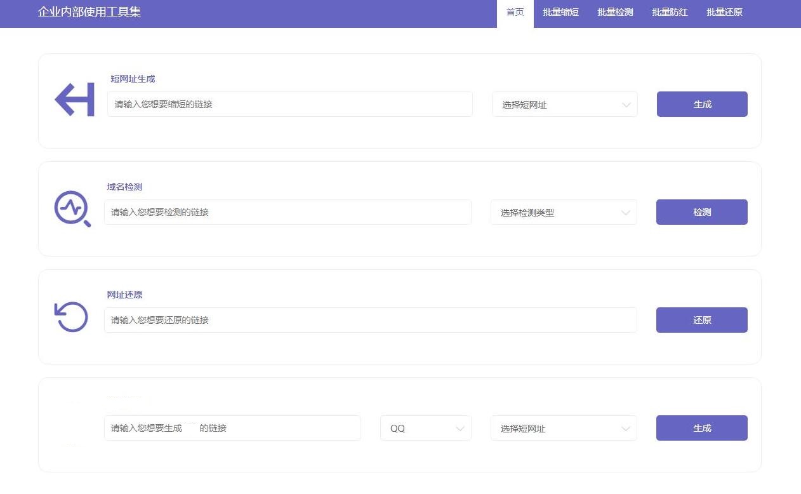801x494 pixels.
Task: Switch to the 首页 tab
Action: click(x=515, y=13)
